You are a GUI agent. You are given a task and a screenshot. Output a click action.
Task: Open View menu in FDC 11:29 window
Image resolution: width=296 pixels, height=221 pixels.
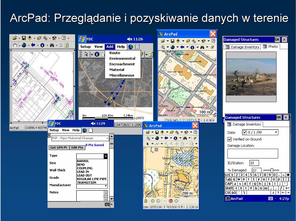pos(65,130)
